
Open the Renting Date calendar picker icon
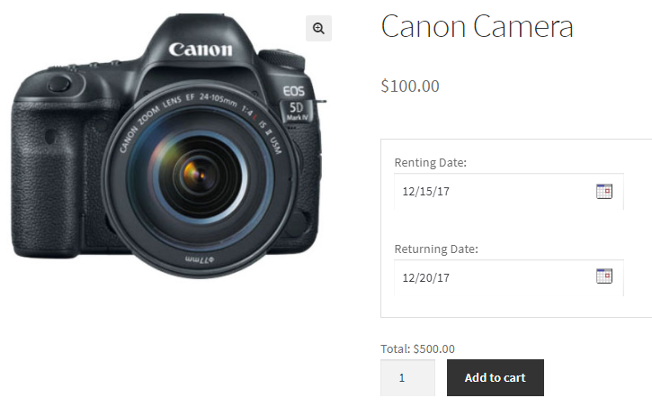(604, 191)
